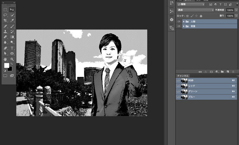Toggle visibility of the ブルー channel
This screenshot has height=145, width=239.
[178, 97]
